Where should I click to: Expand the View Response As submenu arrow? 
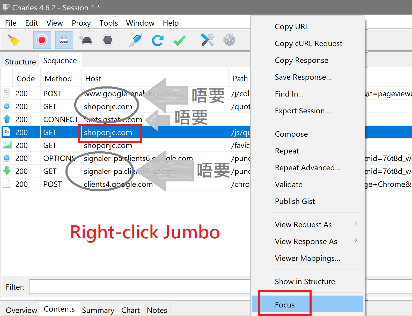356,240
